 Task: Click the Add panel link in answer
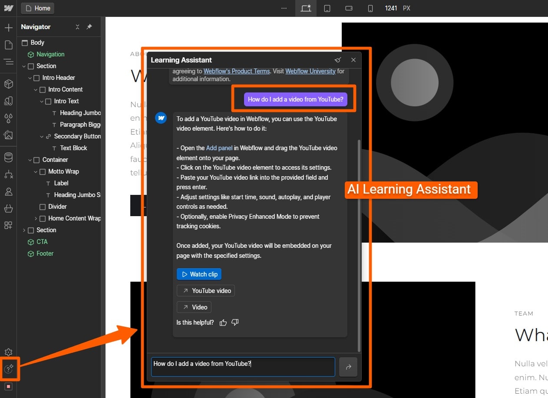point(219,148)
